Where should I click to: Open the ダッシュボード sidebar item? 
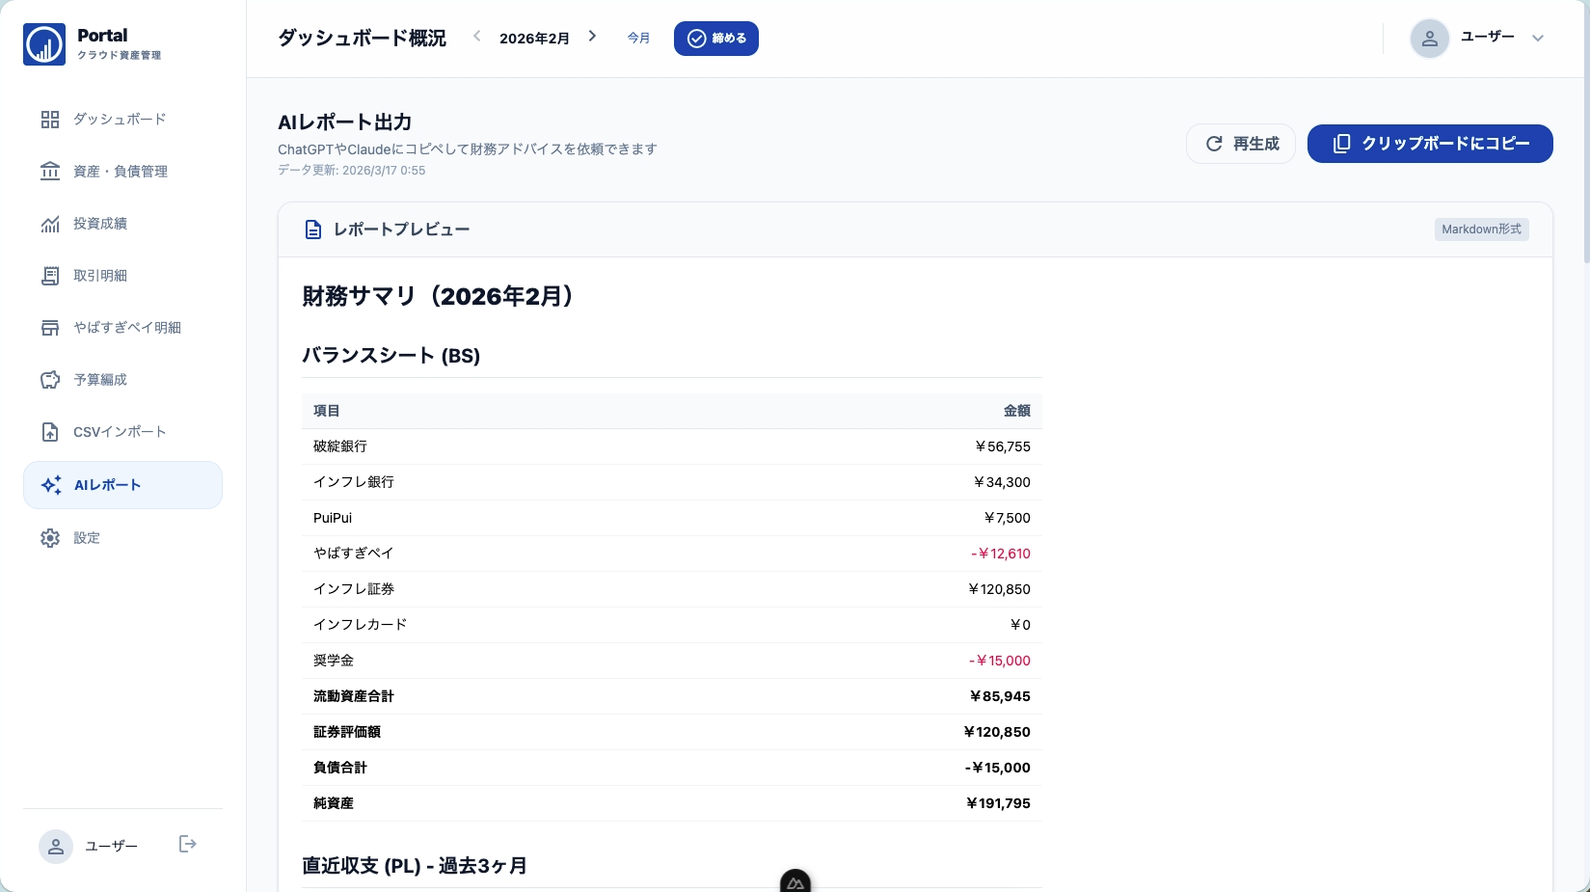120,120
